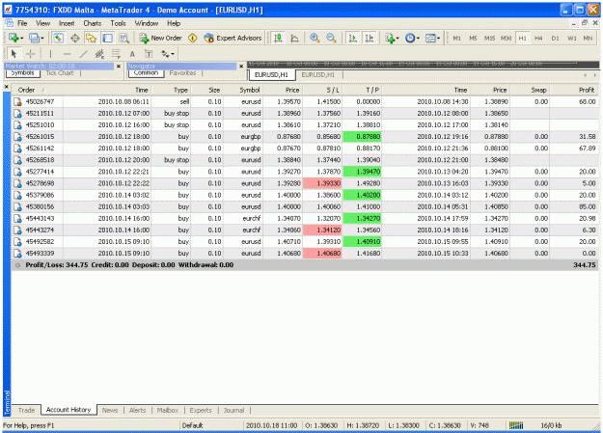
Task: Open the File menu
Action: pyautogui.click(x=22, y=23)
